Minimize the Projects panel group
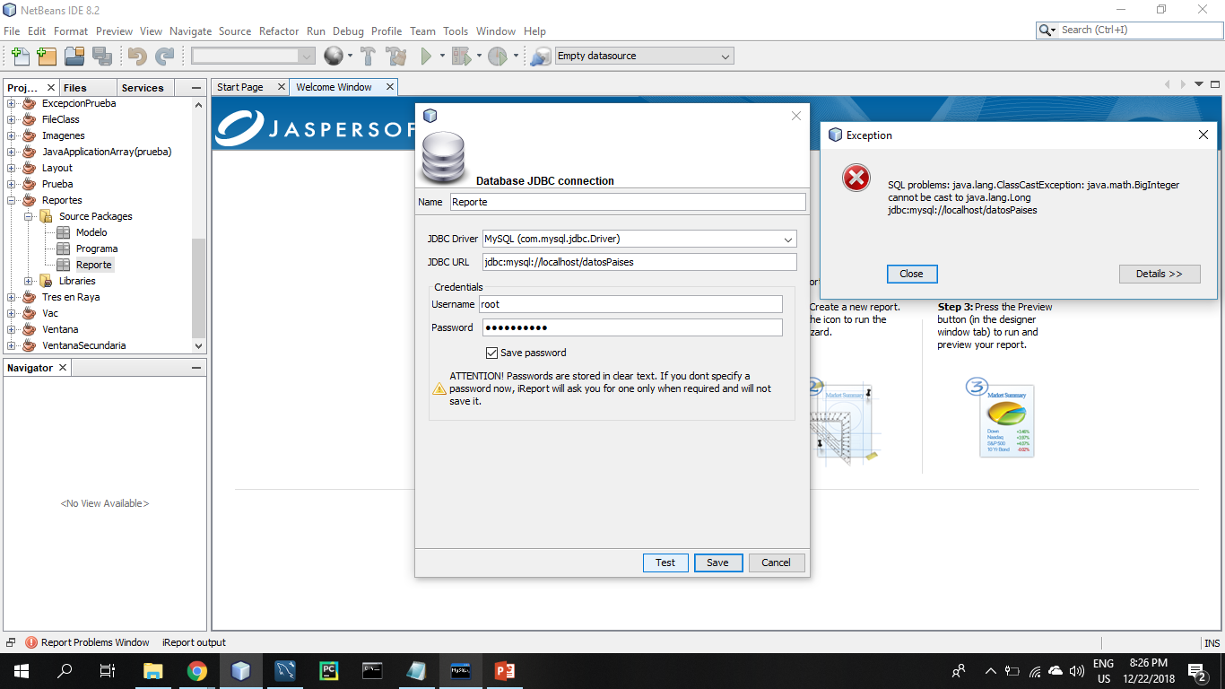 196,88
